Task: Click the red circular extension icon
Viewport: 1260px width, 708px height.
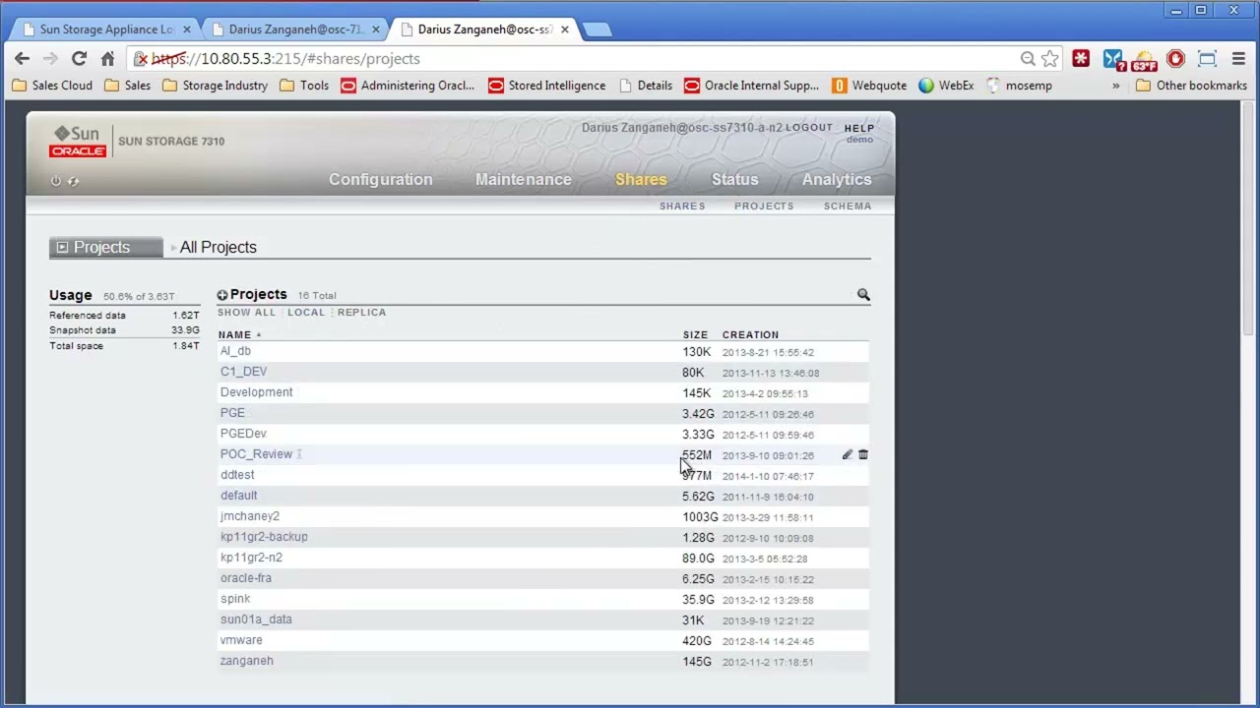Action: pos(1175,59)
